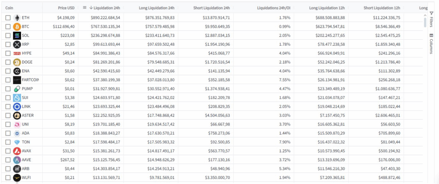Click the Short Liquidation 24h header
Screen dimensions: 439x184
(212, 8)
